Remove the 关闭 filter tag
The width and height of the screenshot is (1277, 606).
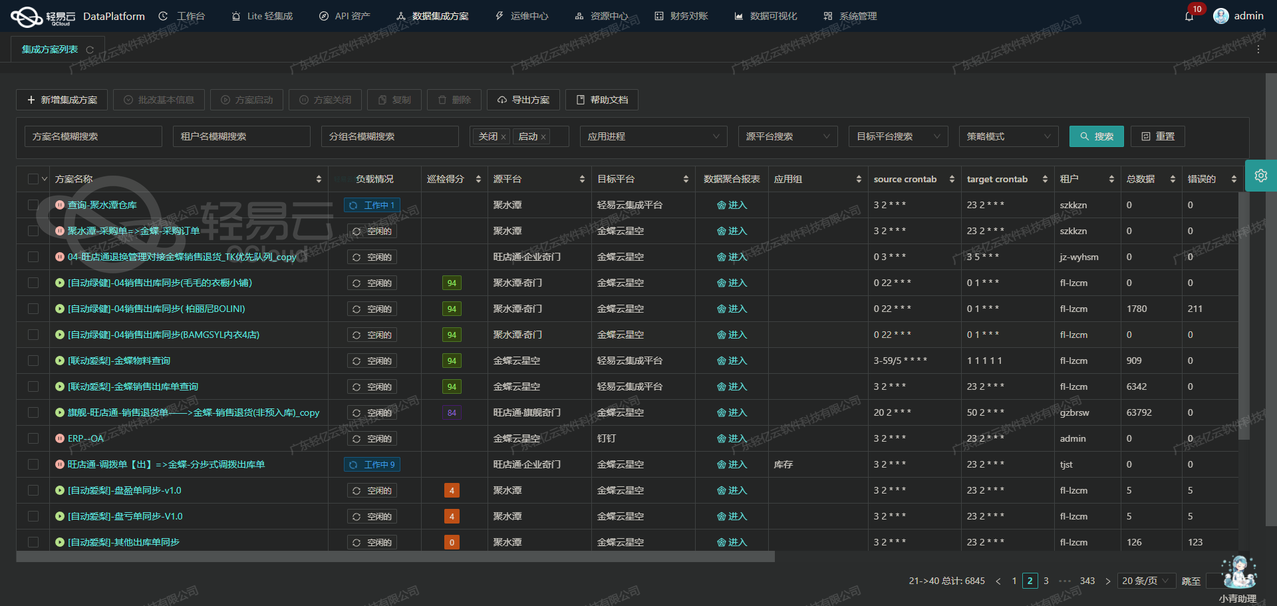coord(503,137)
